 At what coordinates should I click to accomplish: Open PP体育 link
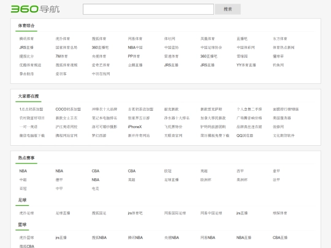(x=134, y=56)
